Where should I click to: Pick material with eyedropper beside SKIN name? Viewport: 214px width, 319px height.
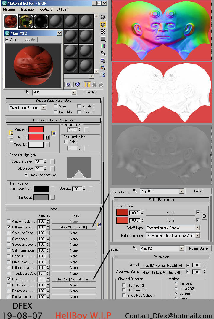click(28, 92)
